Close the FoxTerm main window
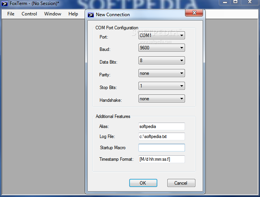The width and height of the screenshot is (260, 197). coord(250,2)
